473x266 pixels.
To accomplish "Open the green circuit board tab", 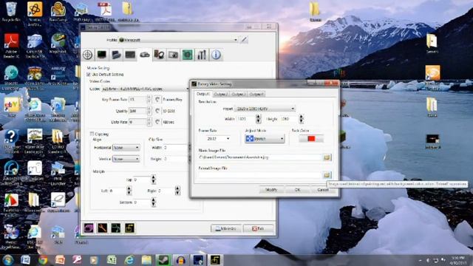I will click(x=187, y=55).
